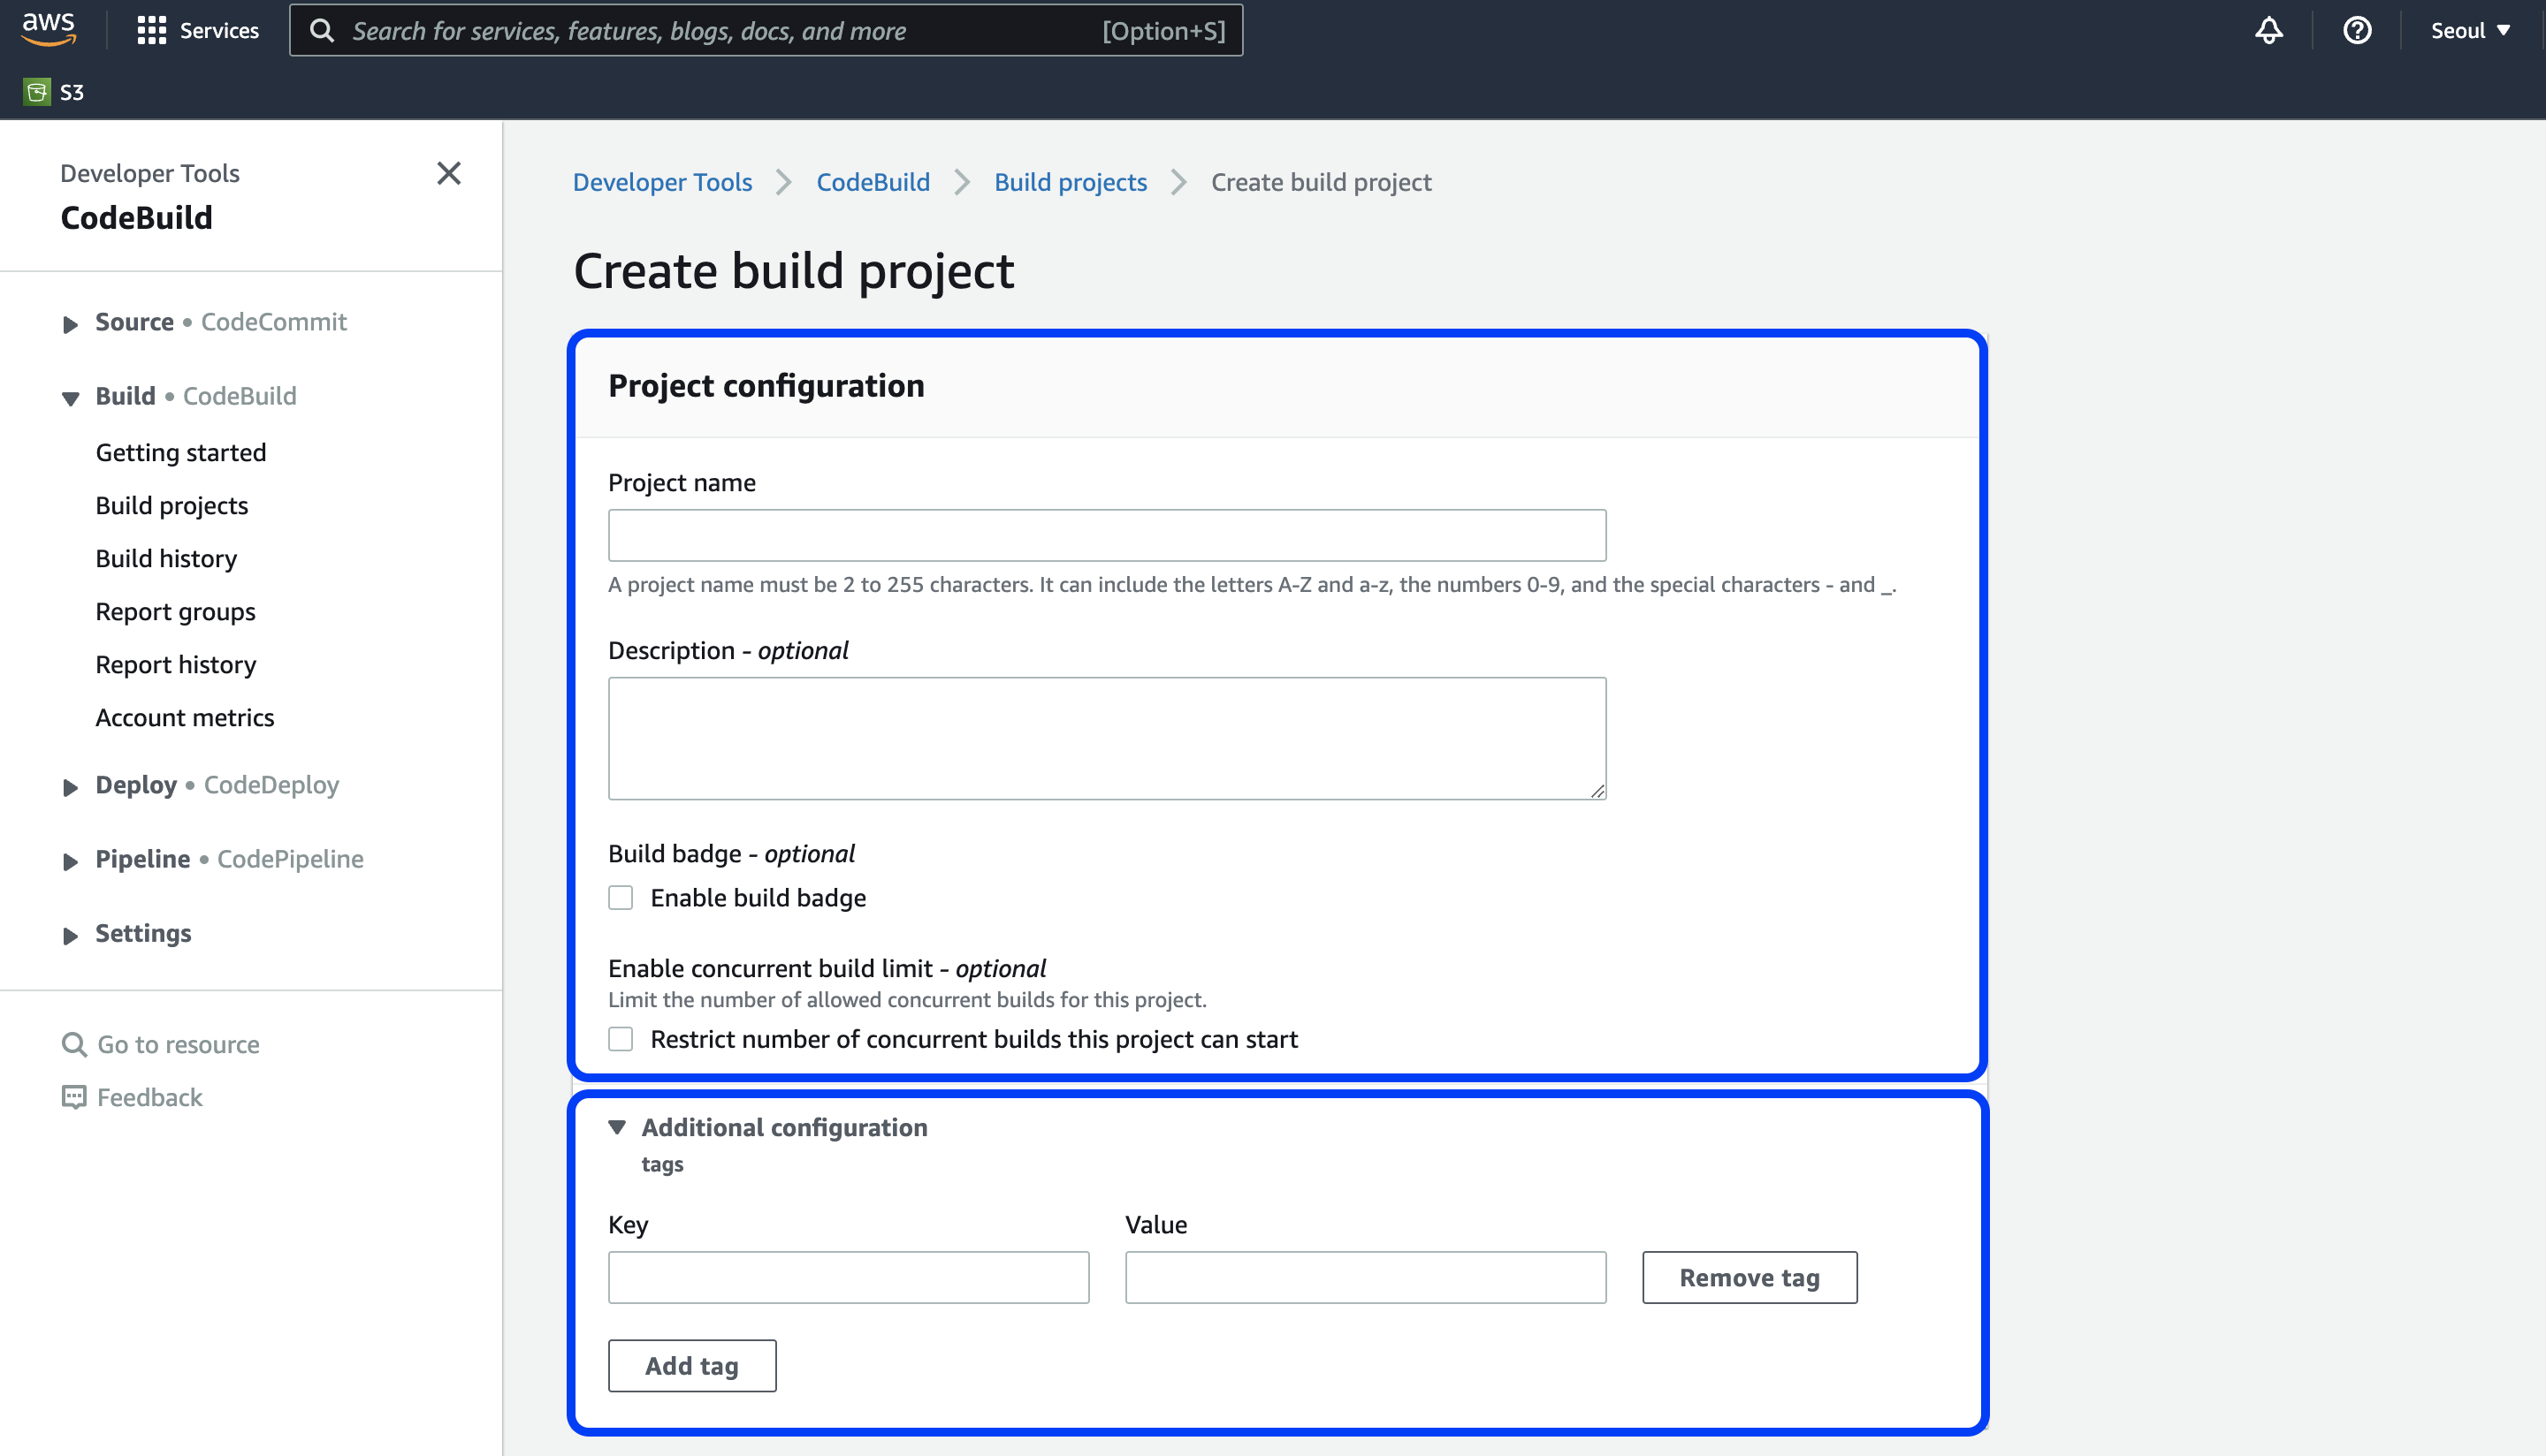This screenshot has width=2546, height=1456.
Task: Close the Developer Tools sidebar
Action: (x=448, y=173)
